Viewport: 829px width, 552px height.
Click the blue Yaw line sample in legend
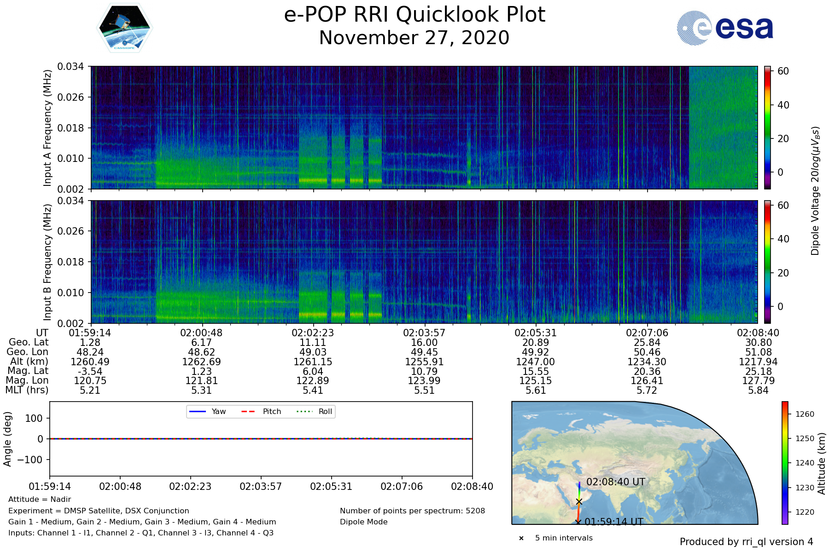pos(198,412)
